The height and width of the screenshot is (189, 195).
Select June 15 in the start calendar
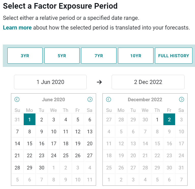(x=30, y=143)
